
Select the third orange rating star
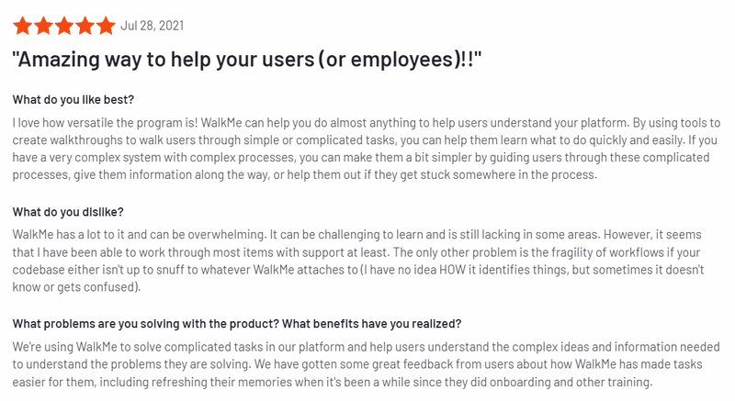[64, 25]
